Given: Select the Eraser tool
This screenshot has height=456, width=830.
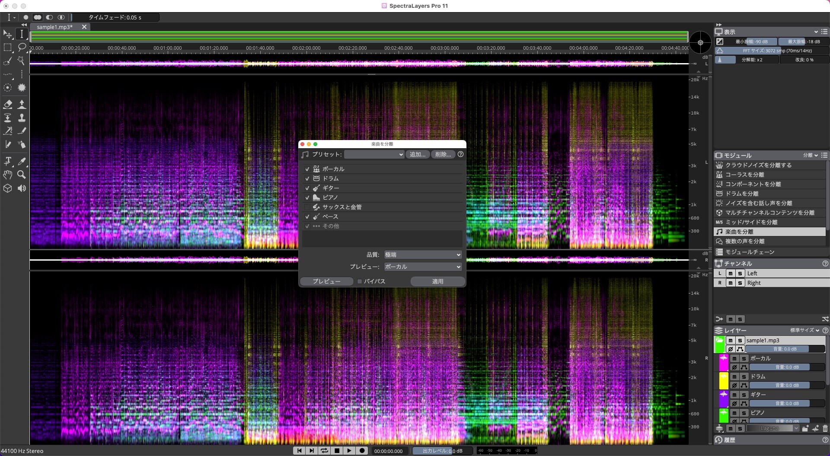Looking at the screenshot, I should coord(8,104).
